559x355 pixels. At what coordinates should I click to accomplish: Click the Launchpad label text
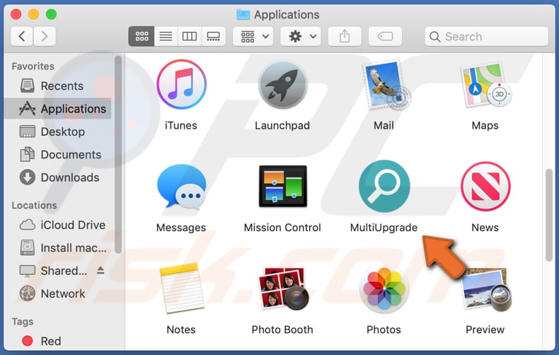point(282,125)
